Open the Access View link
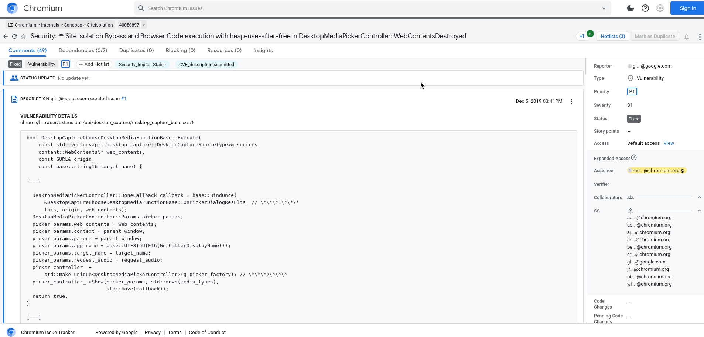 point(669,143)
